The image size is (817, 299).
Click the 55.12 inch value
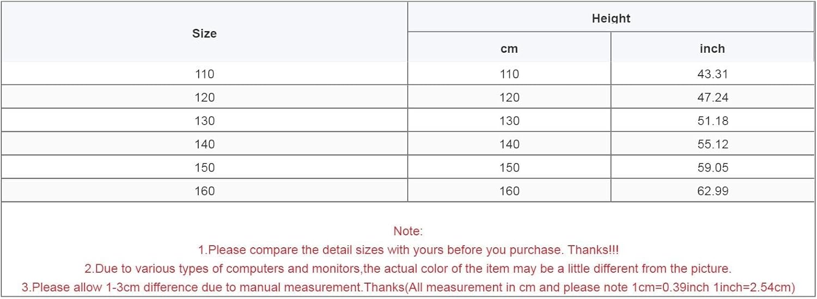[712, 144]
